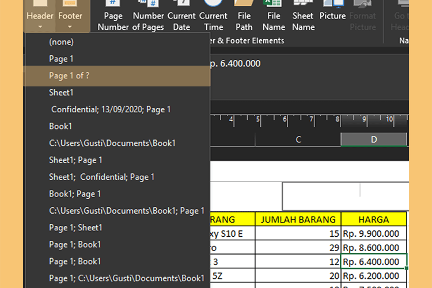Screen dimensions: 432x288
Task: Choose 'Sheet1; Confidential; Page 1' preset
Action: [x=118, y=177]
